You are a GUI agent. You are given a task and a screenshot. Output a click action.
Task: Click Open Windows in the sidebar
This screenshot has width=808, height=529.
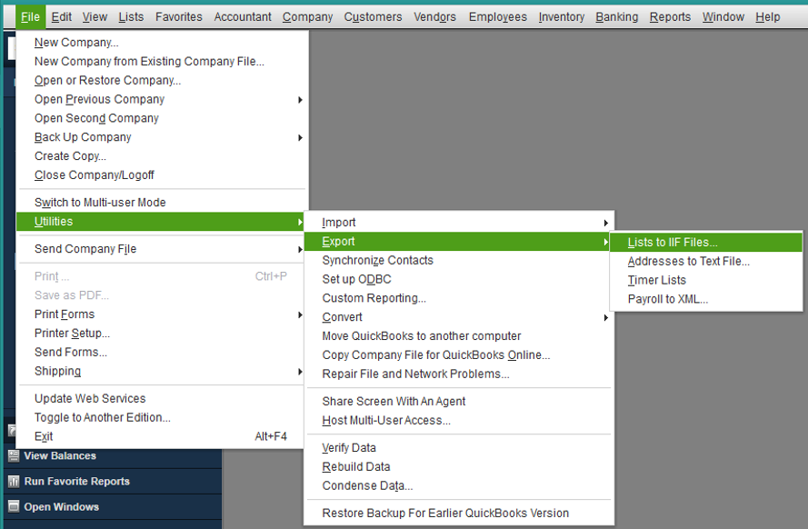pyautogui.click(x=61, y=507)
